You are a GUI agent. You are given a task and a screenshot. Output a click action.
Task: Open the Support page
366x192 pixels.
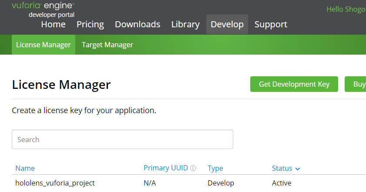(271, 24)
